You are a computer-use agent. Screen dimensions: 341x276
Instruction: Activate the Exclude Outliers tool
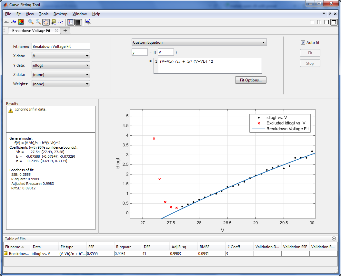(x=60, y=22)
